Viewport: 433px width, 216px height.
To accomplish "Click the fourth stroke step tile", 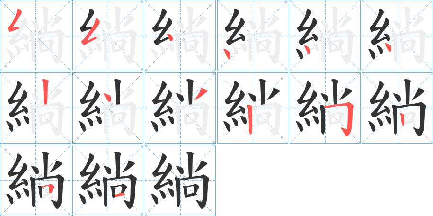I will coord(253,36).
